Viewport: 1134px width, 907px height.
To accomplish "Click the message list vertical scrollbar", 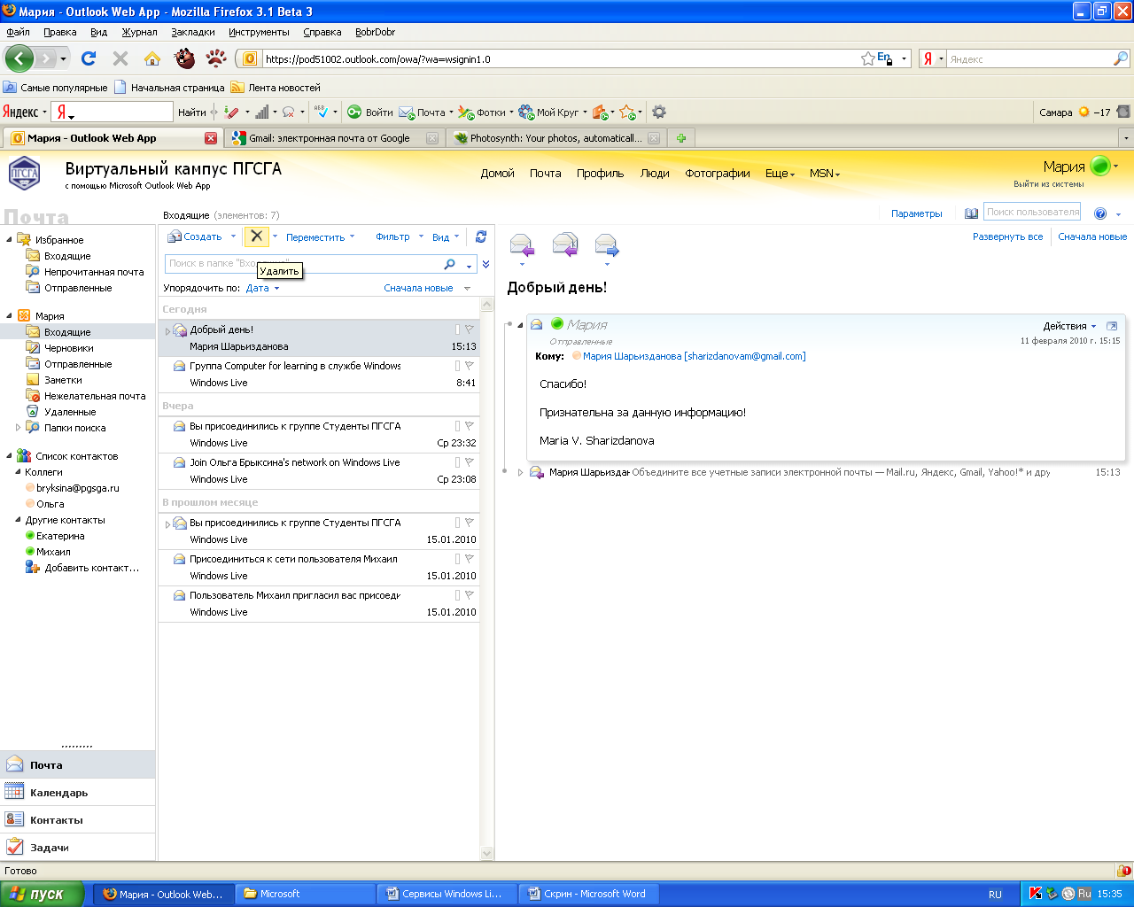I will pyautogui.click(x=486, y=578).
